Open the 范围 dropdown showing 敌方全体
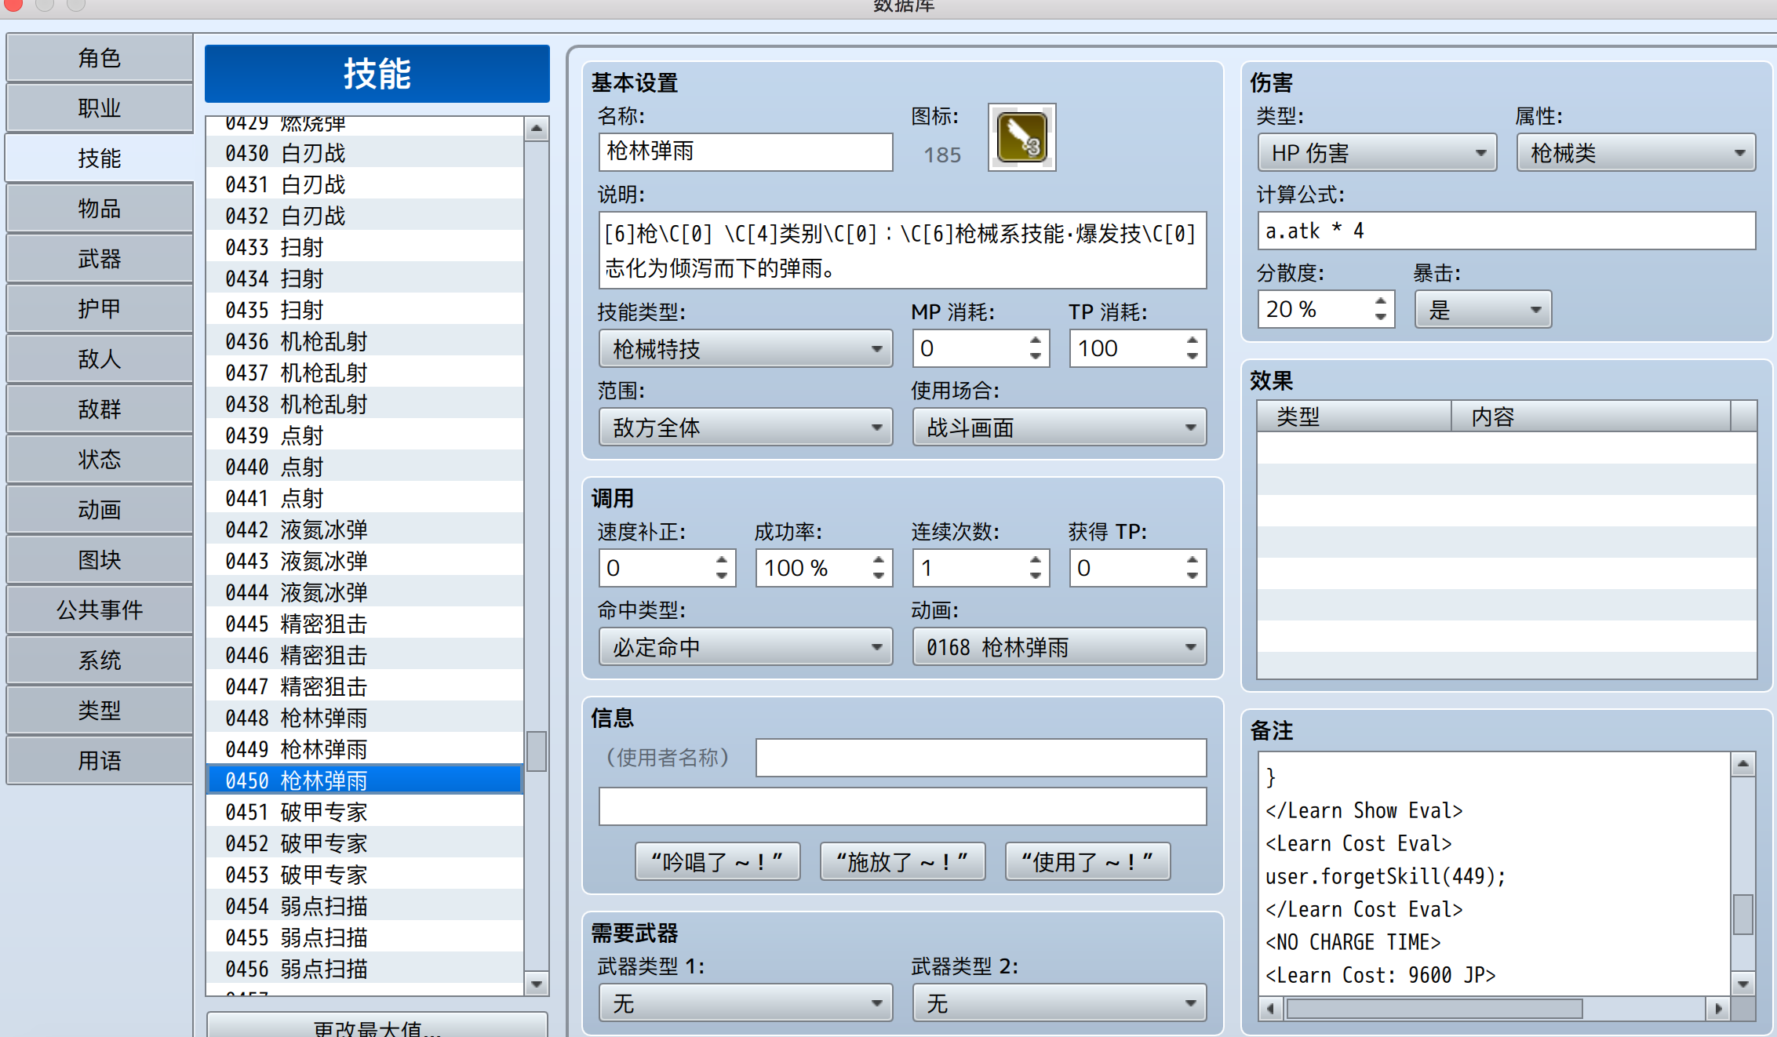 coord(745,428)
